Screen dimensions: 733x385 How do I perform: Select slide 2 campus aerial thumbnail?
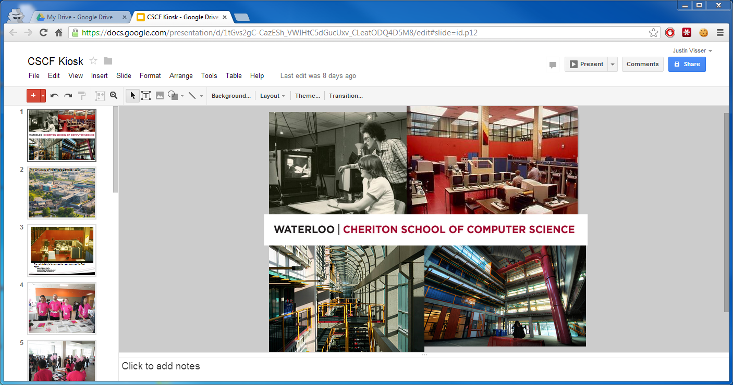62,192
